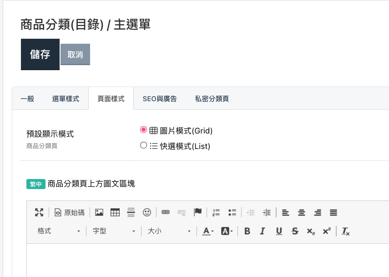This screenshot has height=277, width=389.
Task: Open source code view (原始碼)
Action: [x=70, y=212]
